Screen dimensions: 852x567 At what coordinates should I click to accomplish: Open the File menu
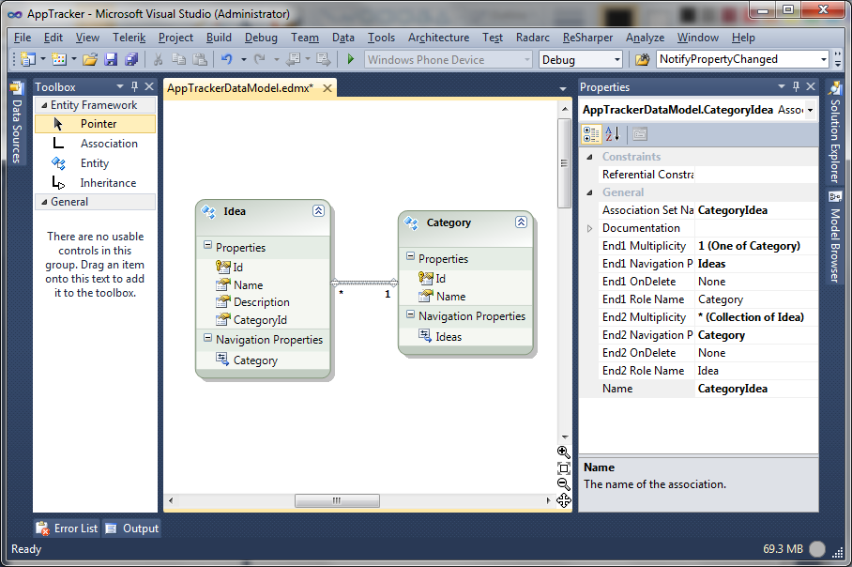point(23,38)
